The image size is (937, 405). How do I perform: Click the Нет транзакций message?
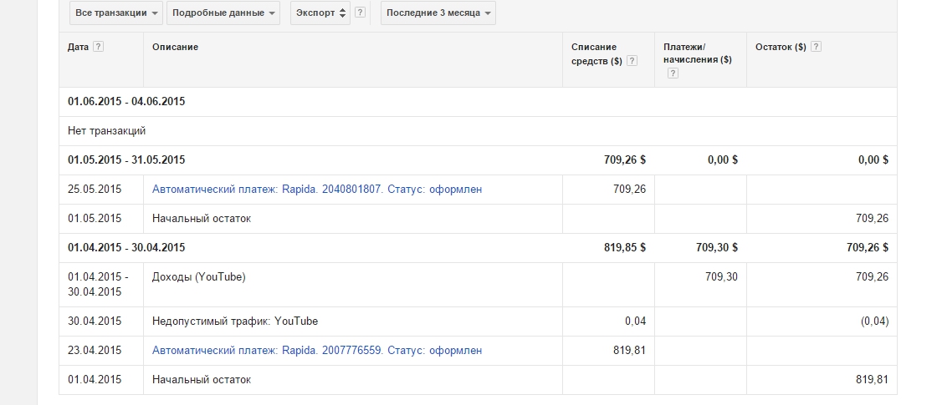tap(107, 131)
